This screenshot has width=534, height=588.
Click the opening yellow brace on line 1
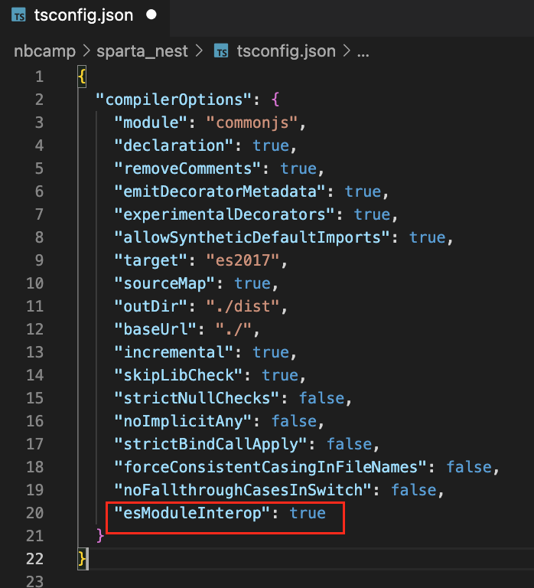[x=82, y=77]
